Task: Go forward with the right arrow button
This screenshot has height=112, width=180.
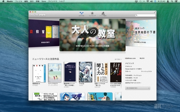Action: 44,15
